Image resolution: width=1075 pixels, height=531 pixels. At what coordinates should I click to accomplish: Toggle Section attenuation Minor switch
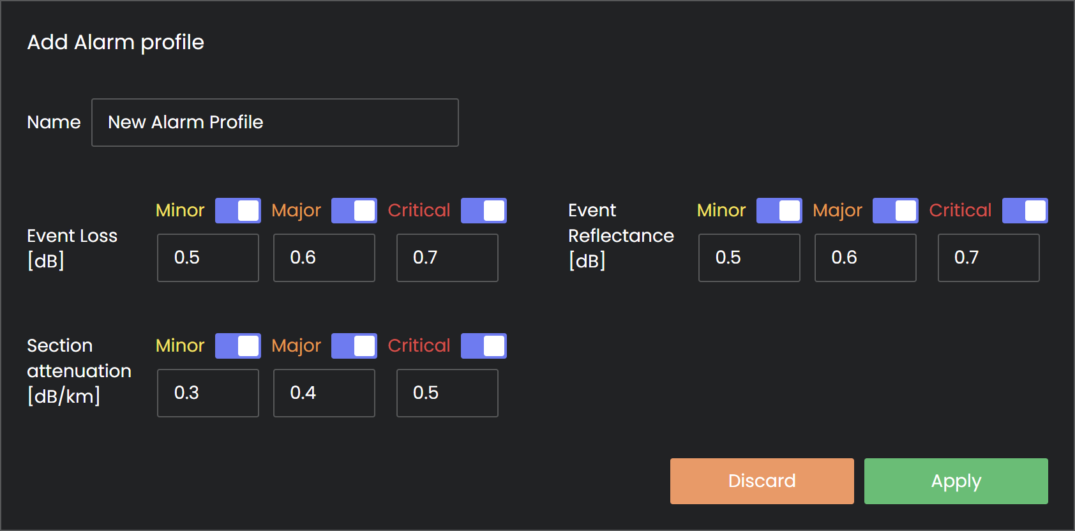pos(237,346)
